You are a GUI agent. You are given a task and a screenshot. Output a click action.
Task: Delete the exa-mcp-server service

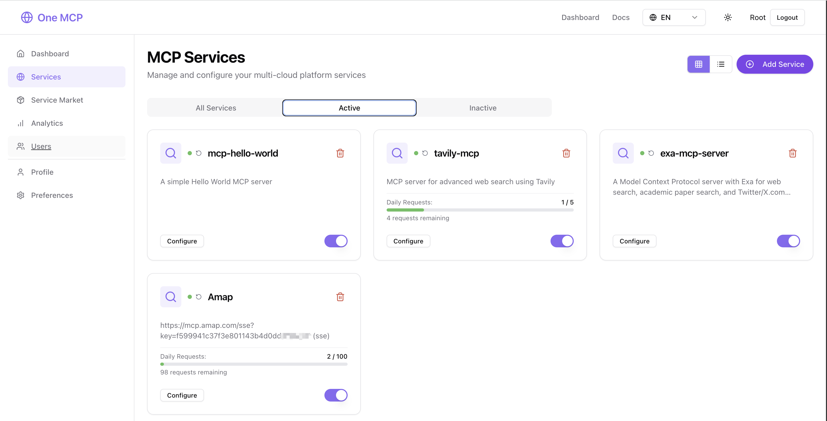point(793,153)
